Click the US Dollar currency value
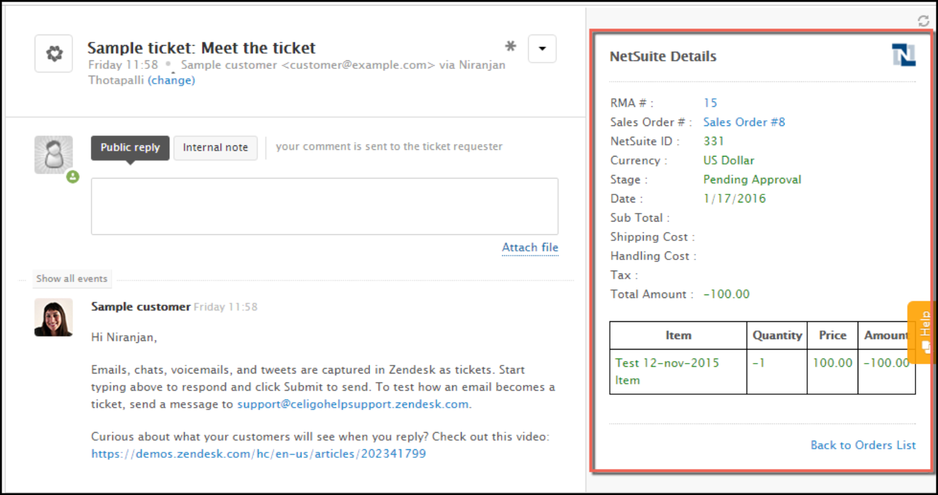Viewport: 938px width, 495px height. (x=729, y=161)
